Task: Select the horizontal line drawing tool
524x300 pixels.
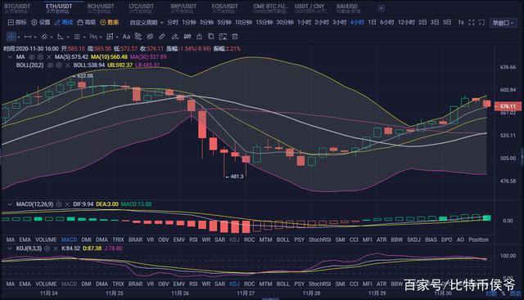Action: click(x=28, y=36)
